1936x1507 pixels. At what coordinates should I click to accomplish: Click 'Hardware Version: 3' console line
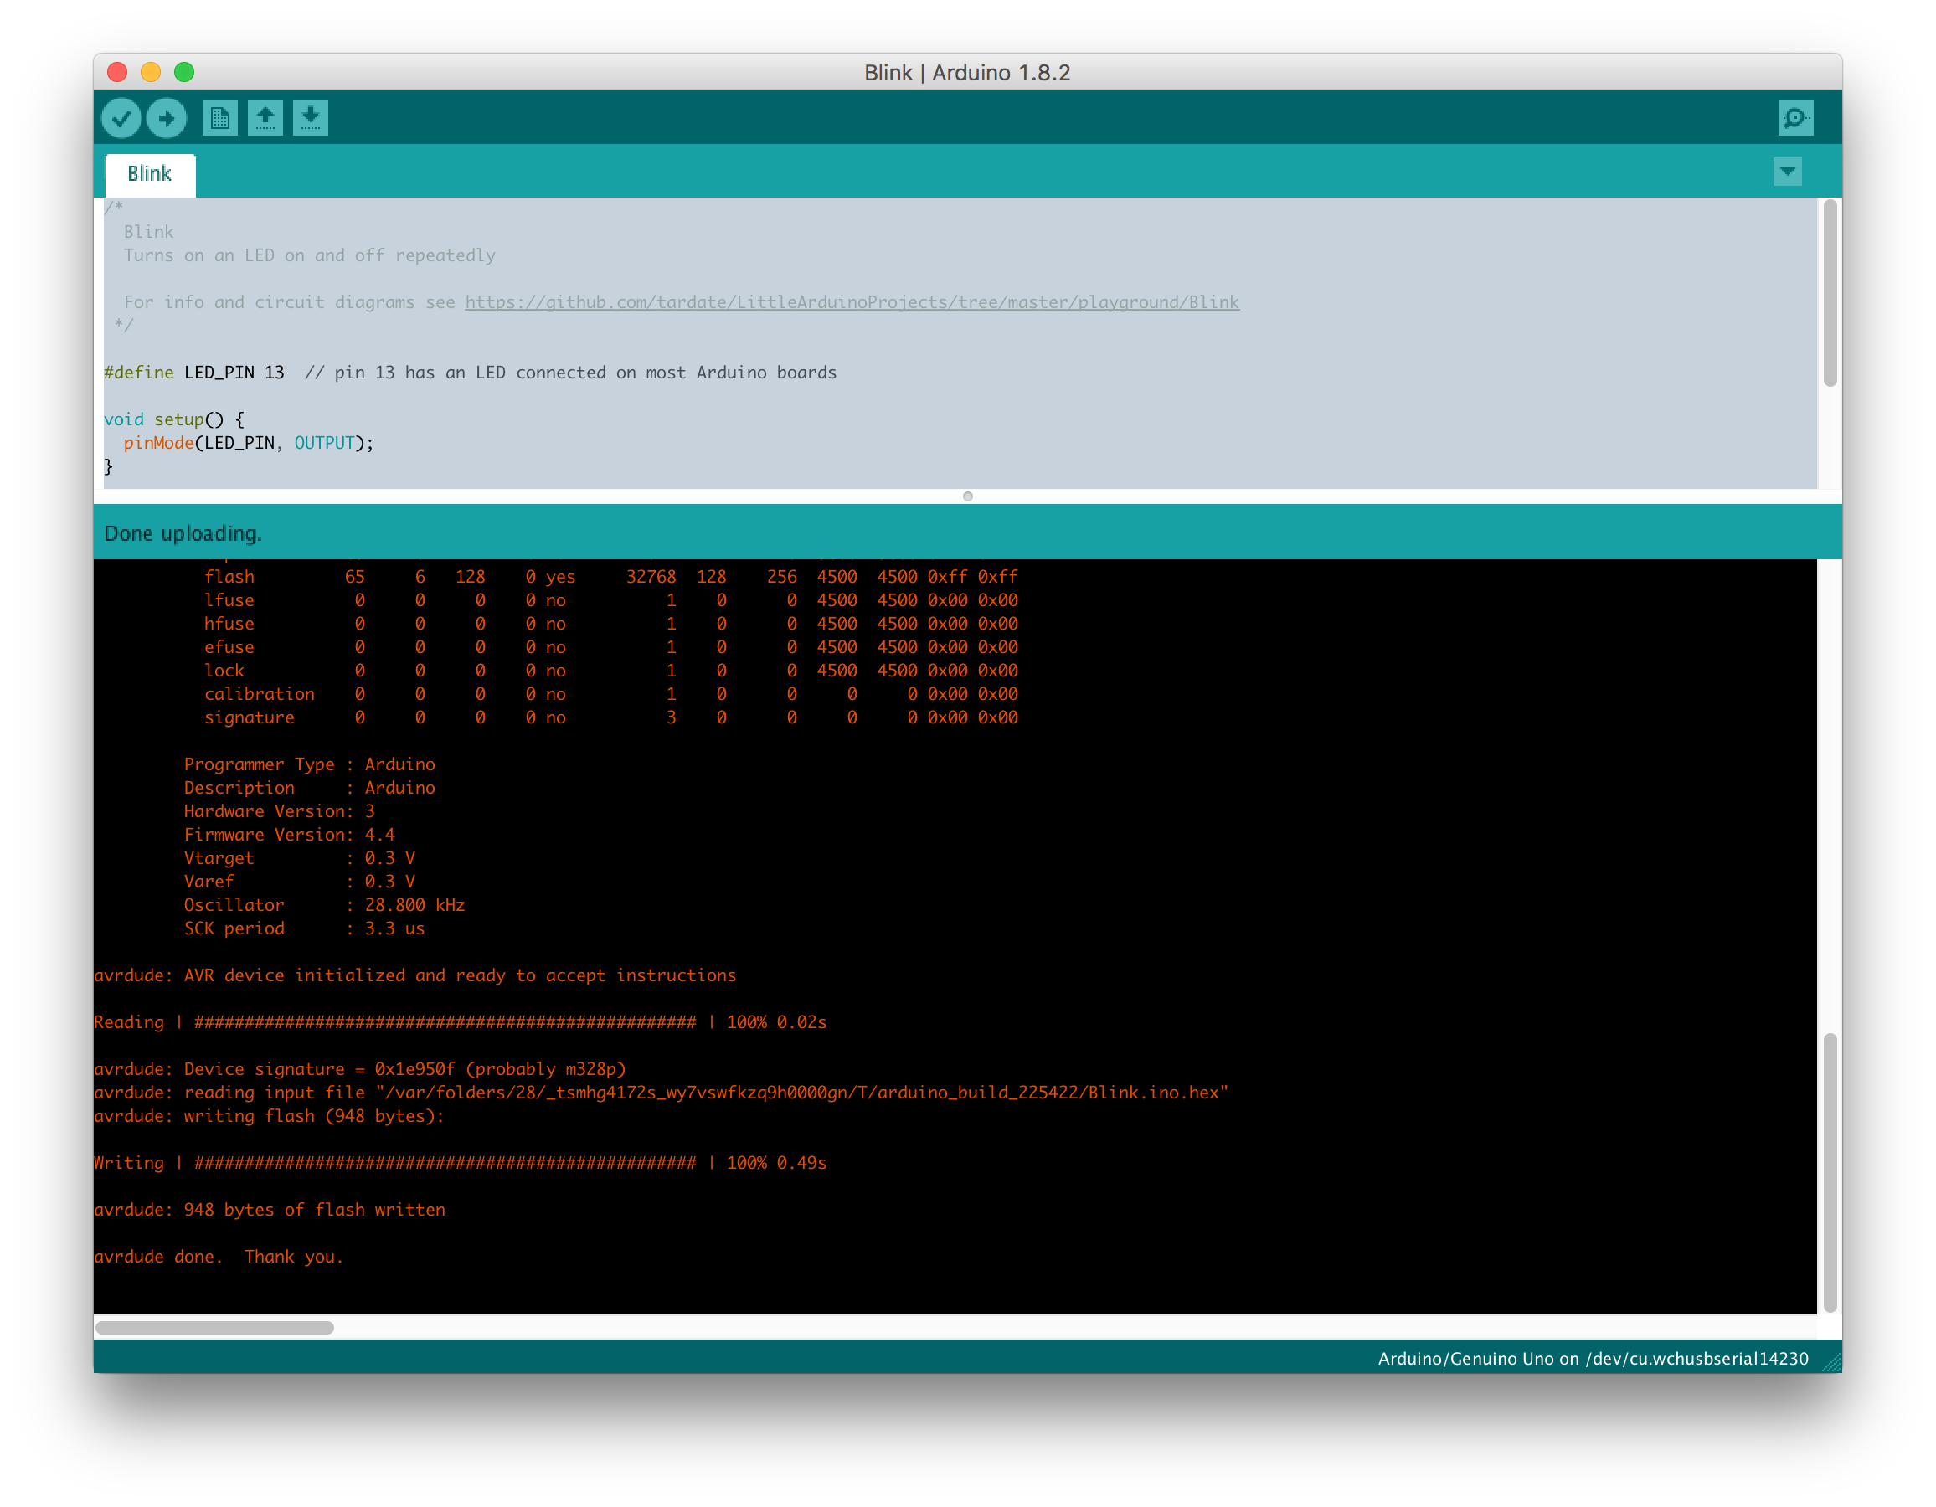coord(279,811)
